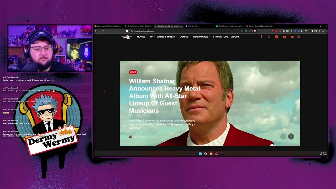This screenshot has width=336, height=189.
Task: Go to previous slide in the carousel
Action: click(x=283, y=136)
